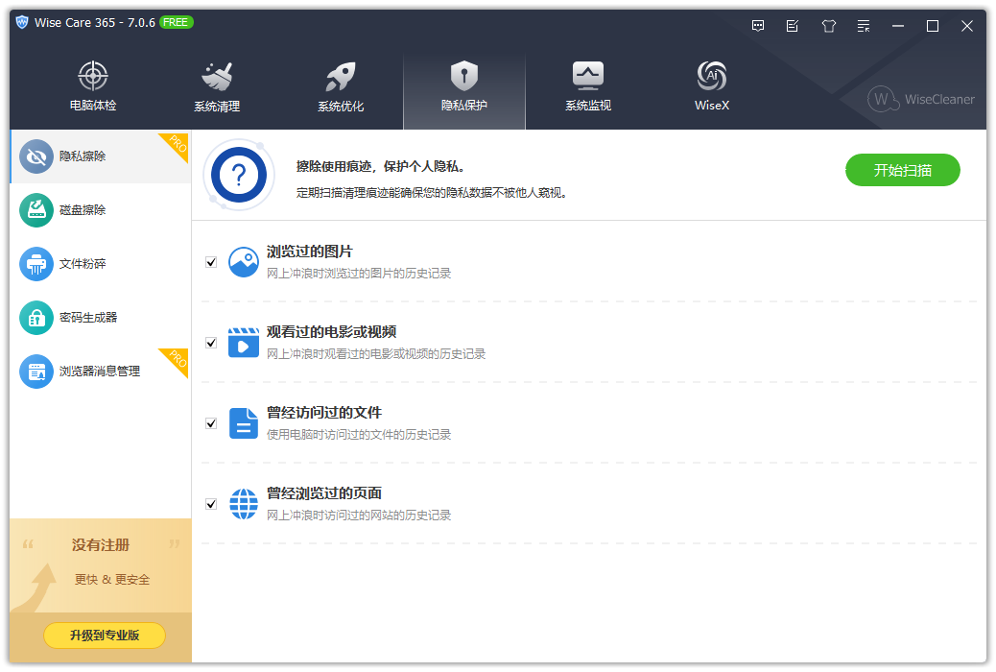
Task: Click the theme skin icon in title bar
Action: (828, 26)
